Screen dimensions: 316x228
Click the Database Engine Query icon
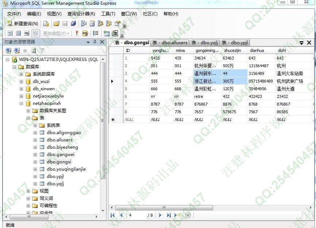click(46, 24)
